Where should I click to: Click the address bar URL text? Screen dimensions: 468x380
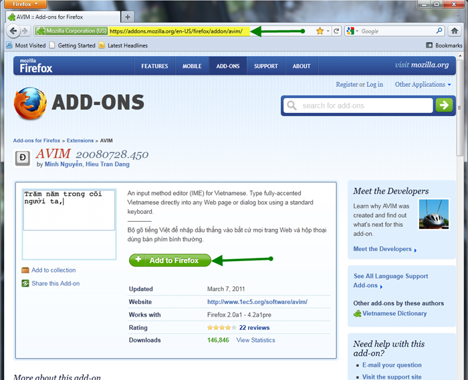tap(176, 31)
